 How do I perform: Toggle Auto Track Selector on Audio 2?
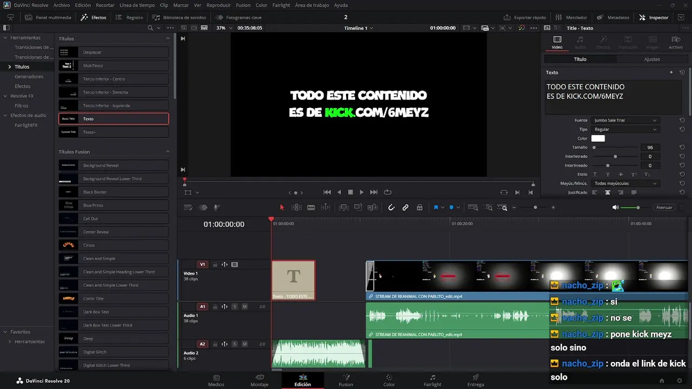224,344
